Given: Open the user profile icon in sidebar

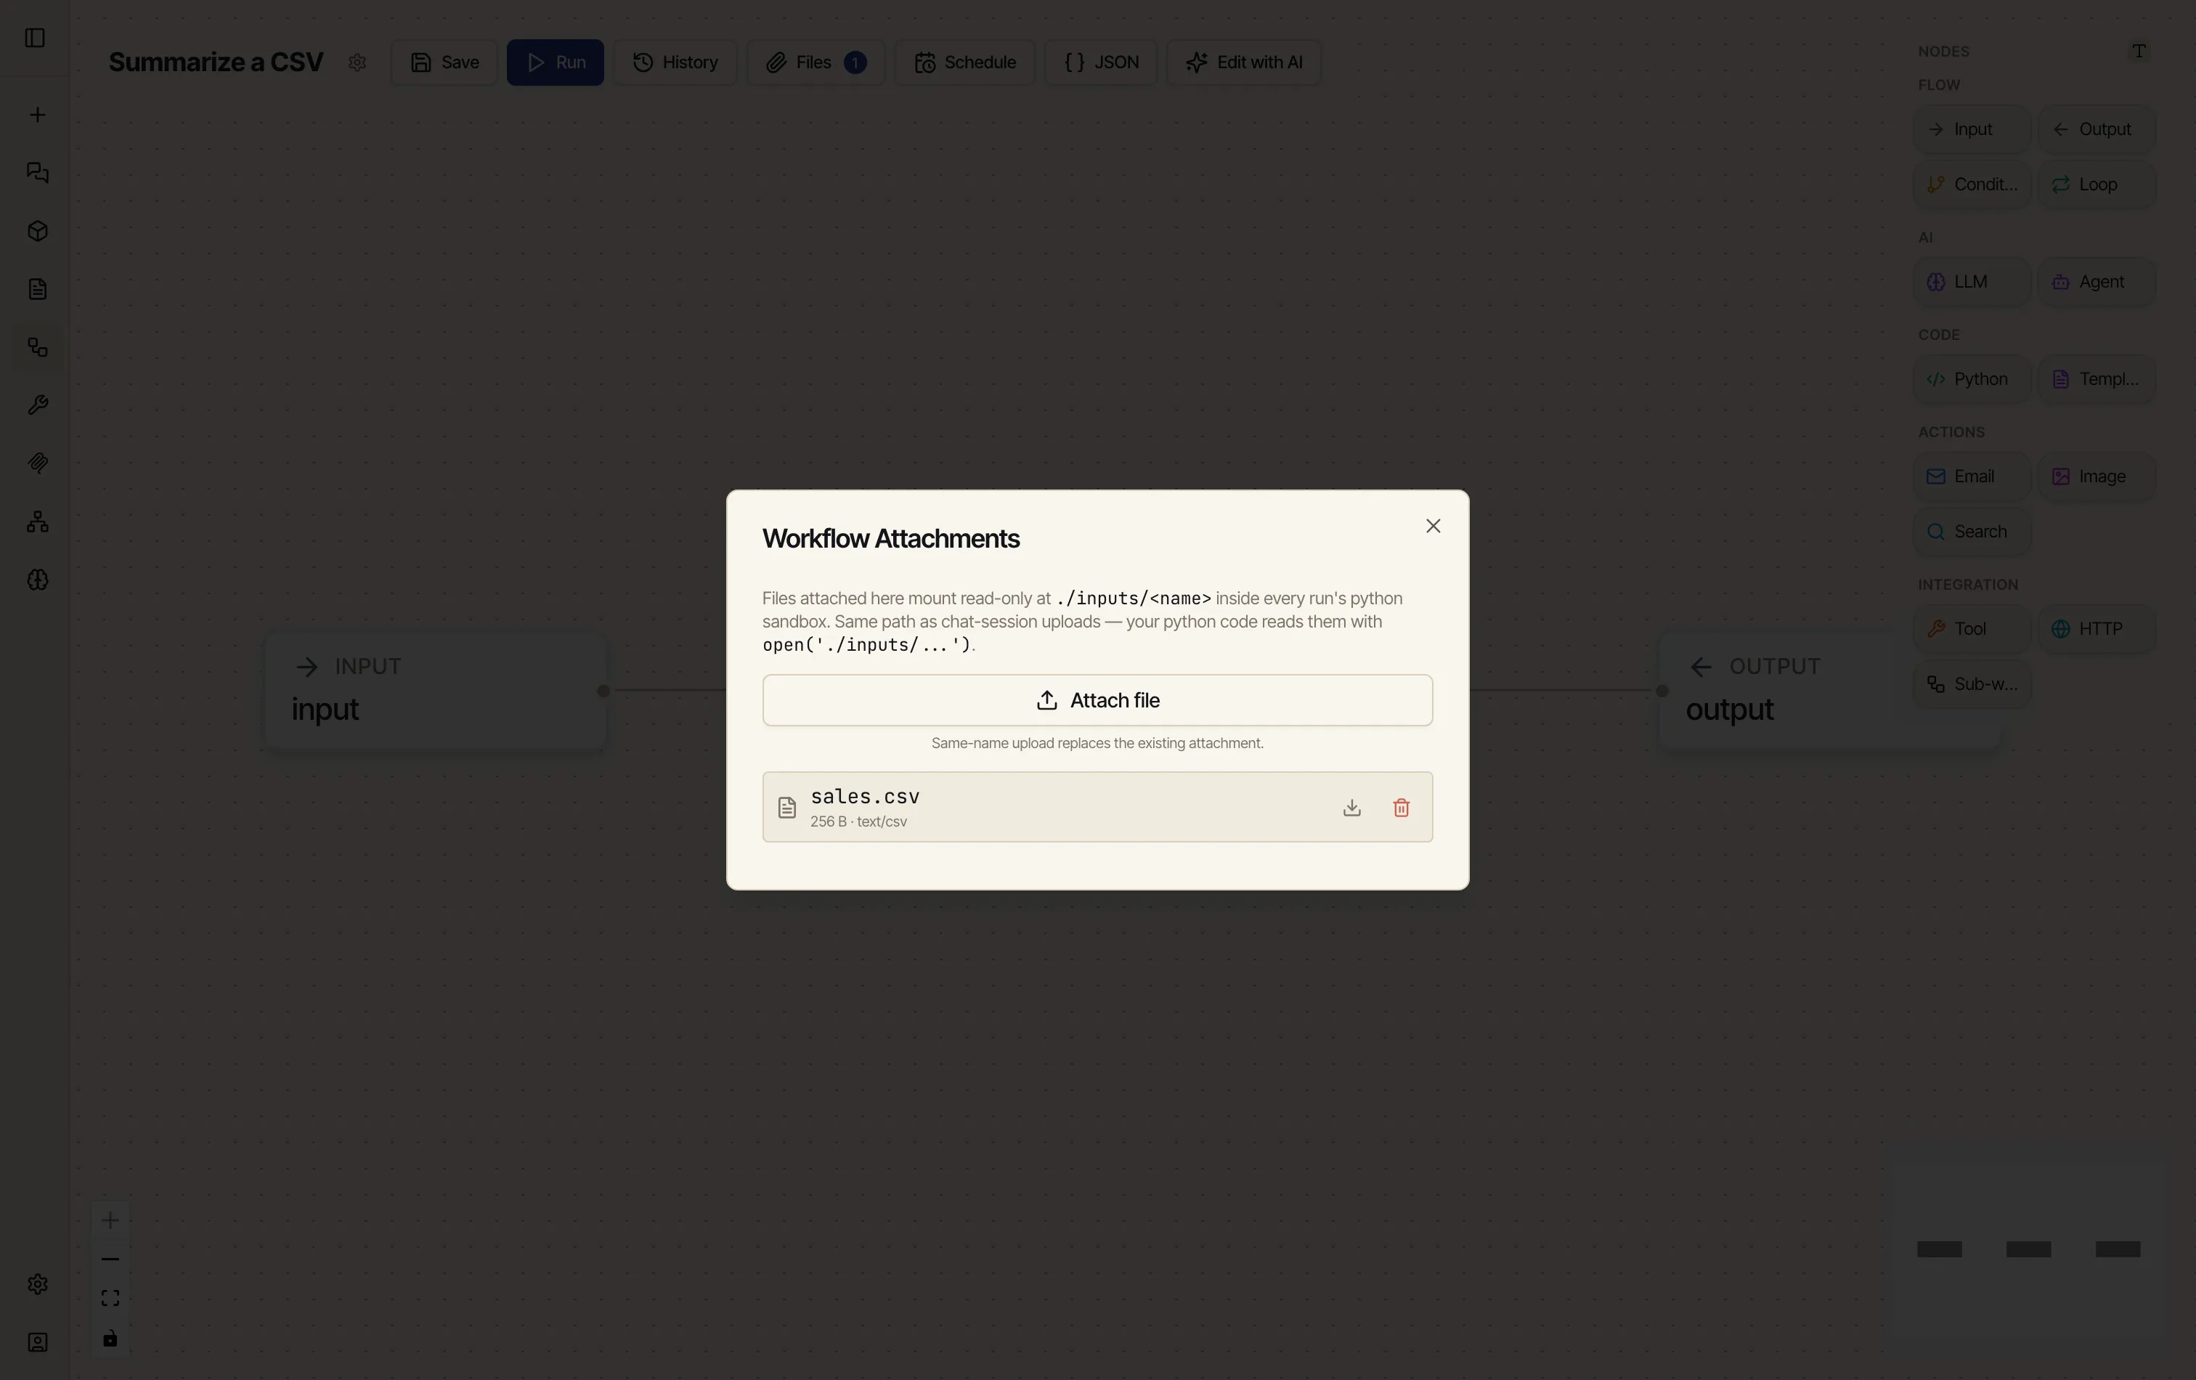Looking at the screenshot, I should 37,1343.
